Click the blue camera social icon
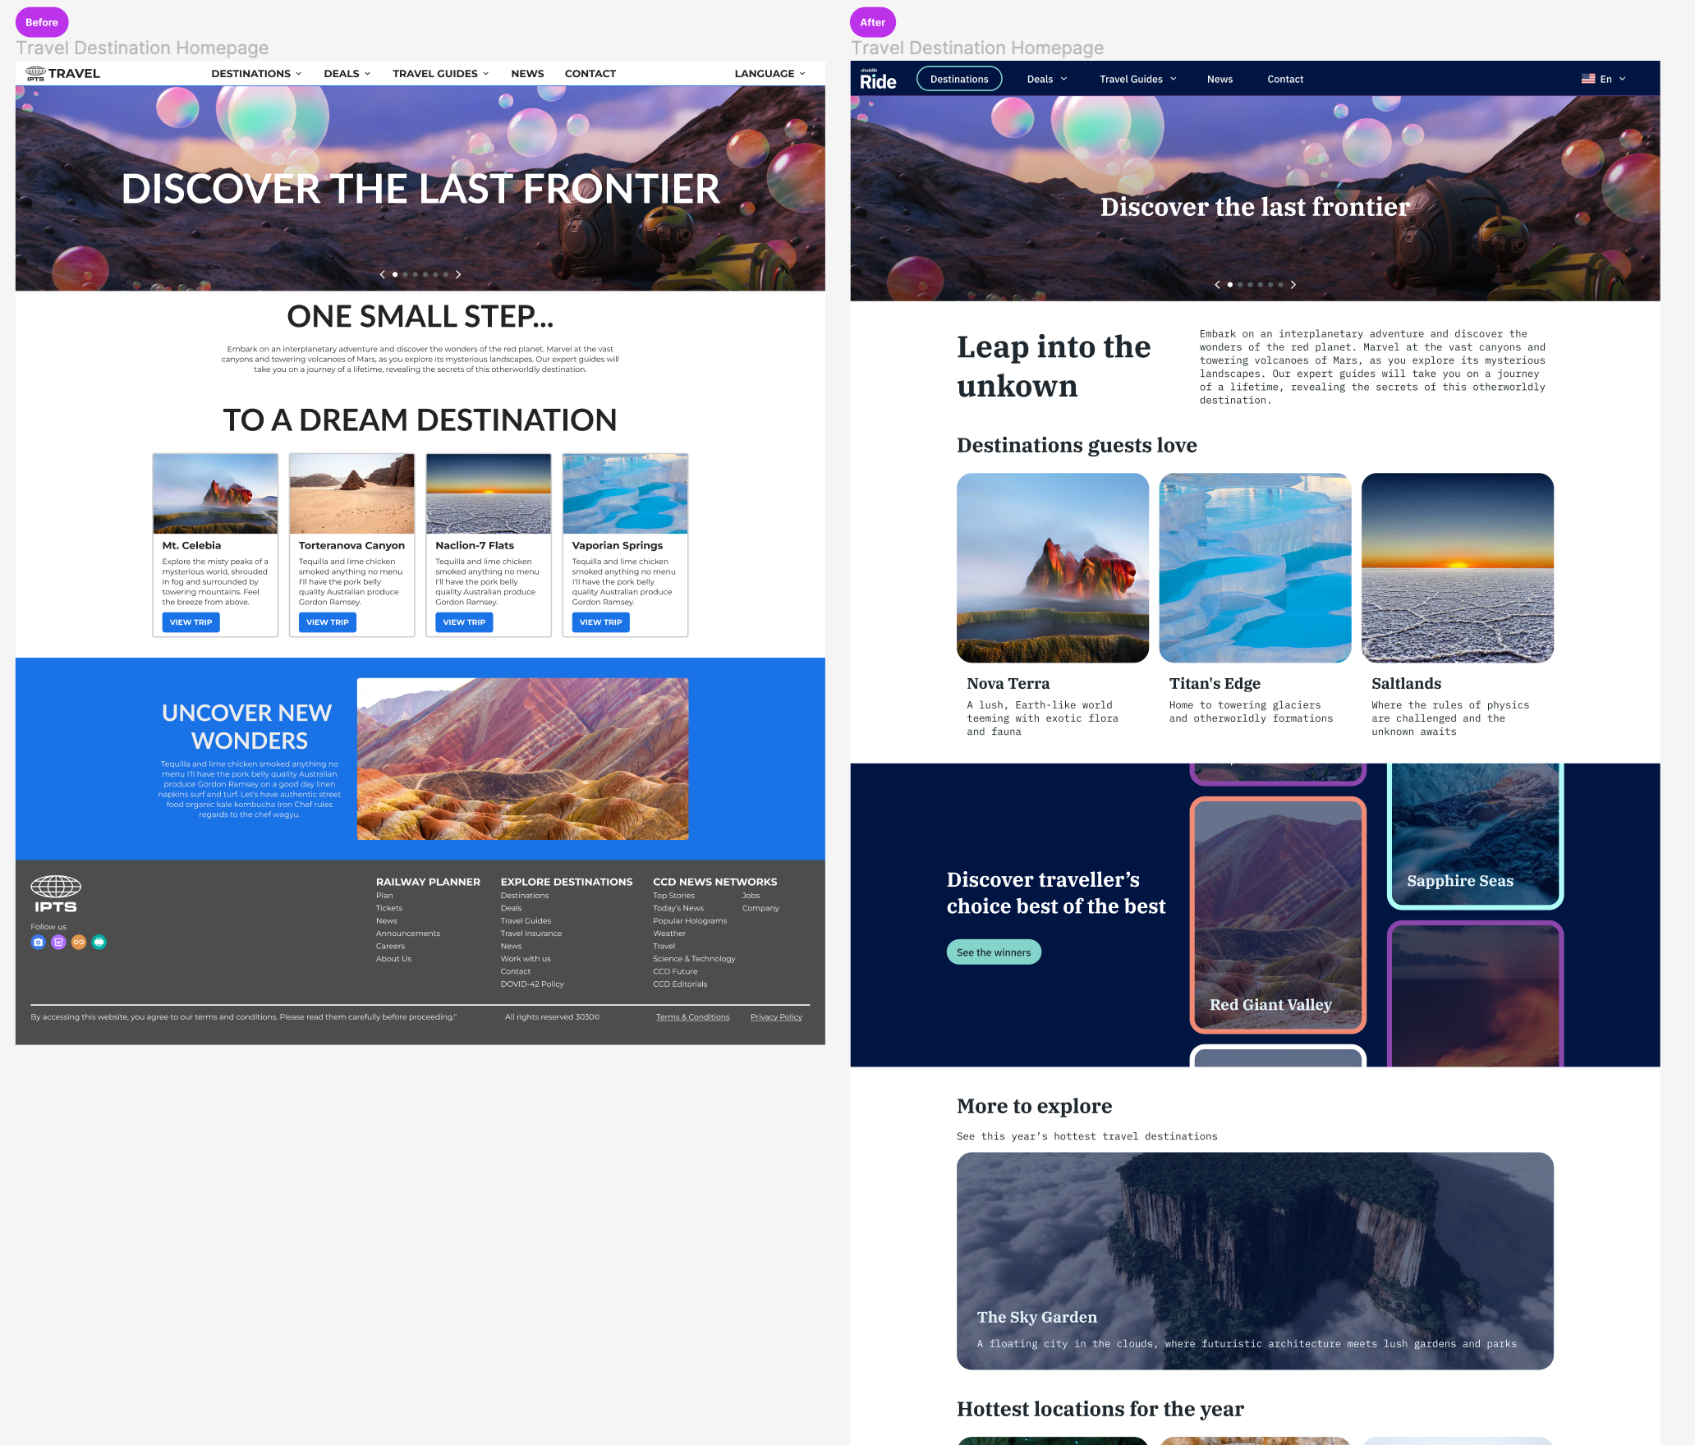 [38, 943]
